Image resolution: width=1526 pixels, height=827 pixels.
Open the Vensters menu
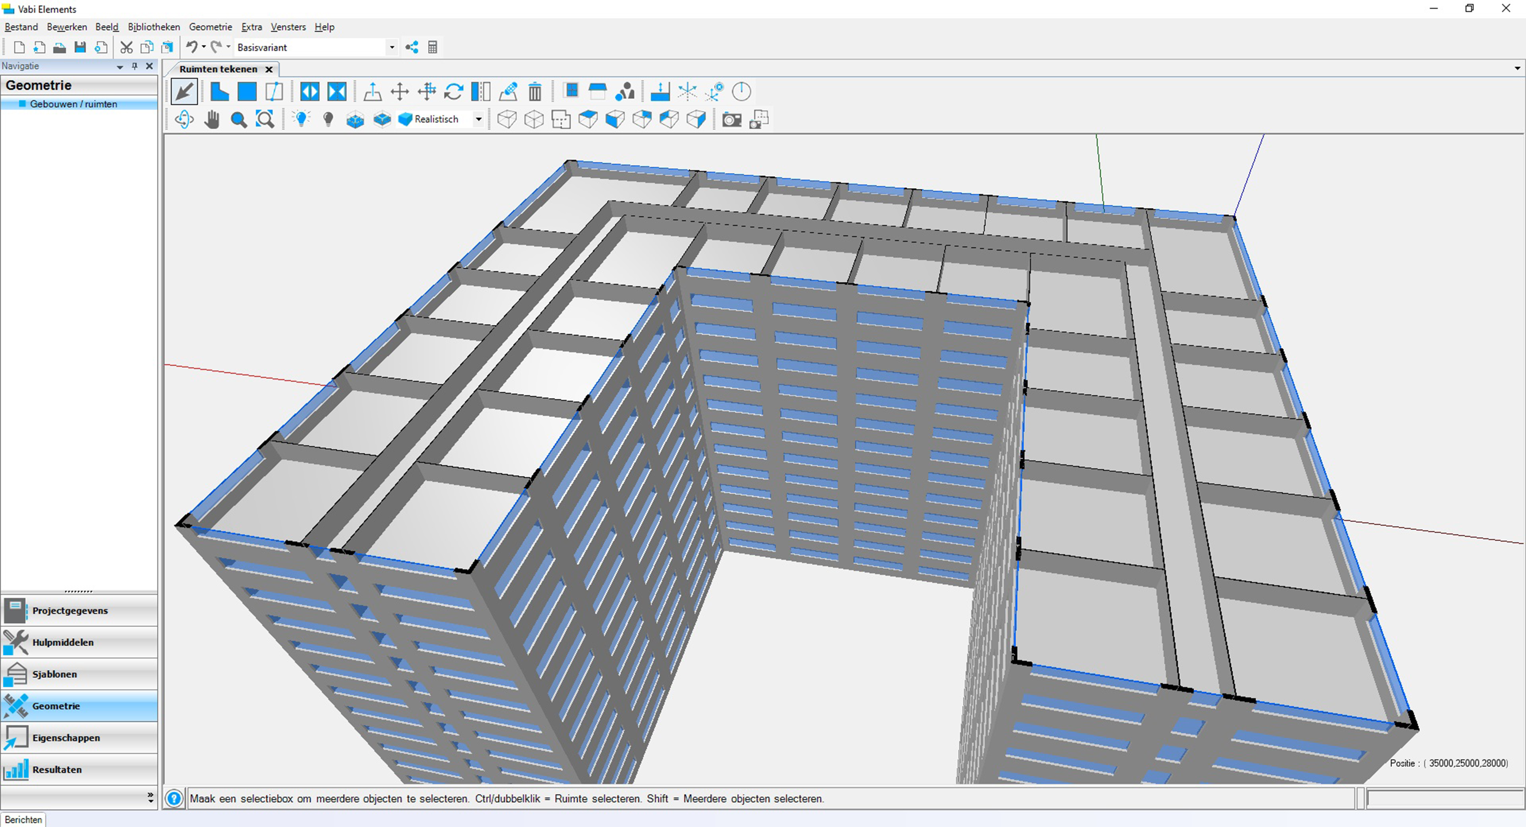pyautogui.click(x=288, y=27)
